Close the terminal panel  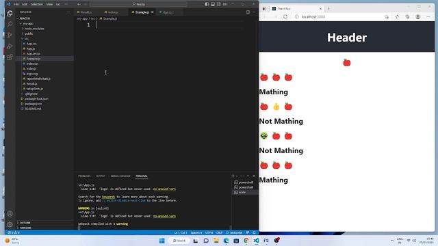(x=254, y=176)
